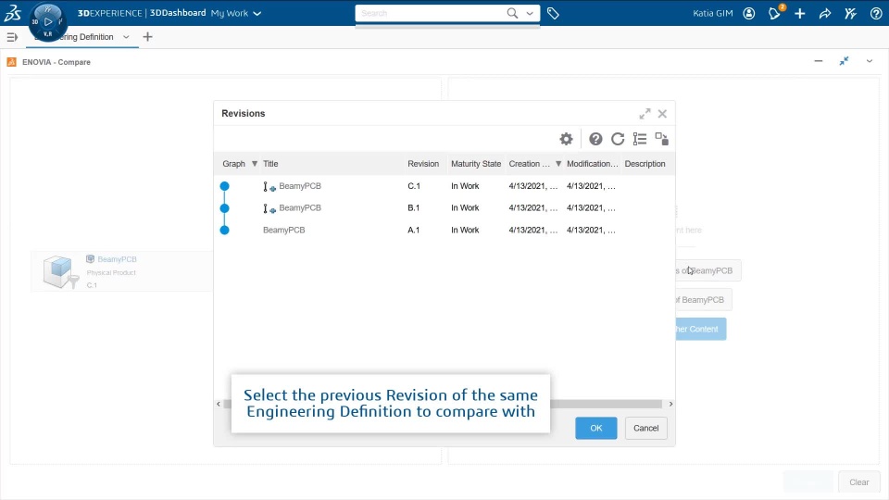Click the Other Content button

coord(701,329)
